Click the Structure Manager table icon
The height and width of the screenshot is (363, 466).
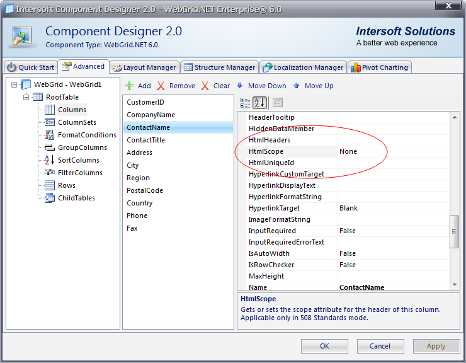[188, 67]
